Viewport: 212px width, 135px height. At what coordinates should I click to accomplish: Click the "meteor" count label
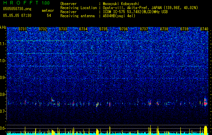48,10
